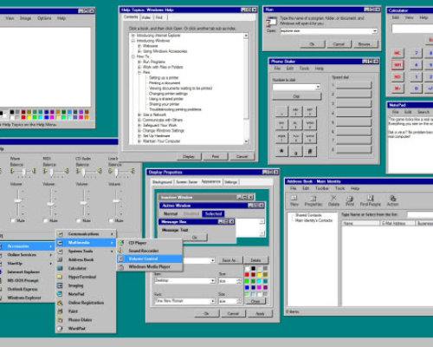Open Phone Dialer from Accessories menu
This screenshot has width=433, height=347.
(x=86, y=320)
